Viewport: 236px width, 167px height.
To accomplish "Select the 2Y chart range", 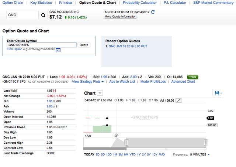I will 144,154.
